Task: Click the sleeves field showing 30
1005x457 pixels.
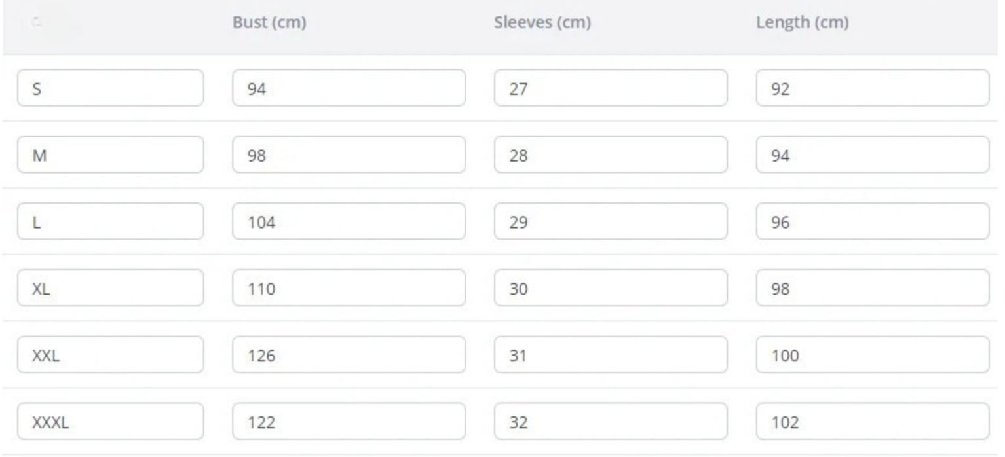Action: pyautogui.click(x=610, y=288)
